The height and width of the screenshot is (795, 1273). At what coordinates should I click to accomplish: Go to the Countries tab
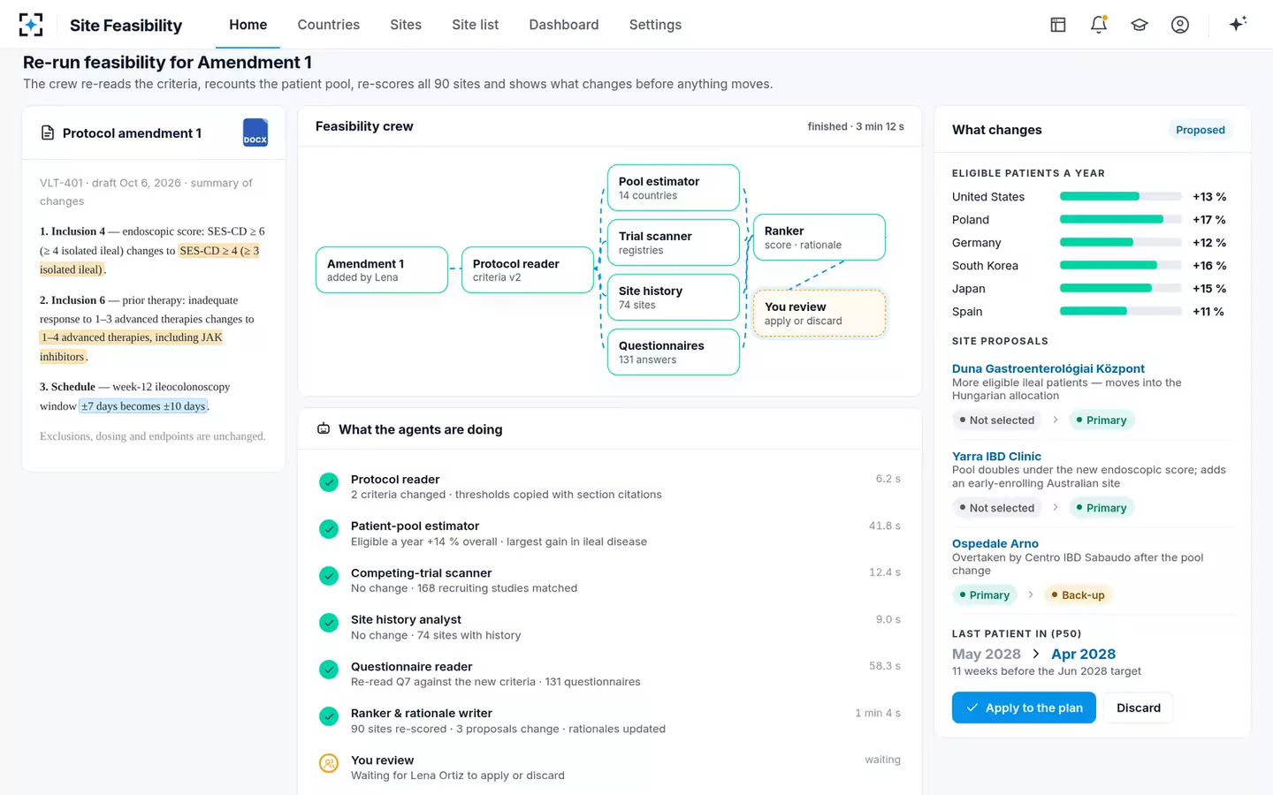click(329, 25)
